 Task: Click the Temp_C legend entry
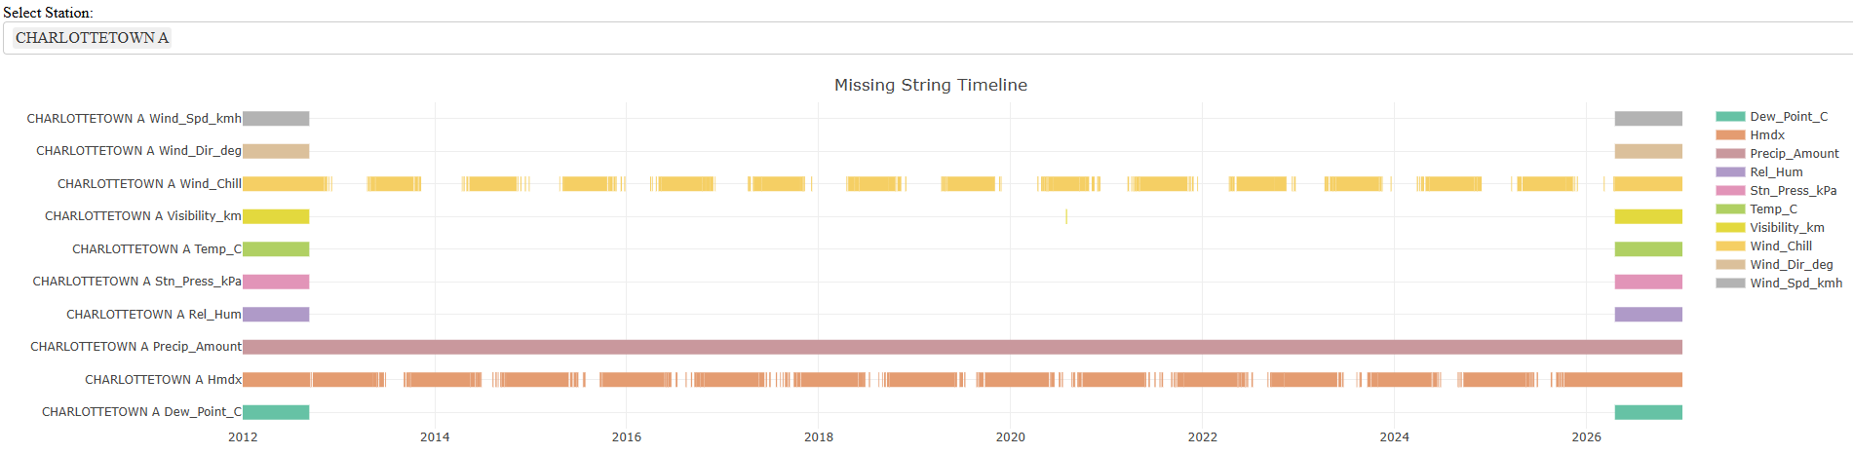[x=1773, y=209]
